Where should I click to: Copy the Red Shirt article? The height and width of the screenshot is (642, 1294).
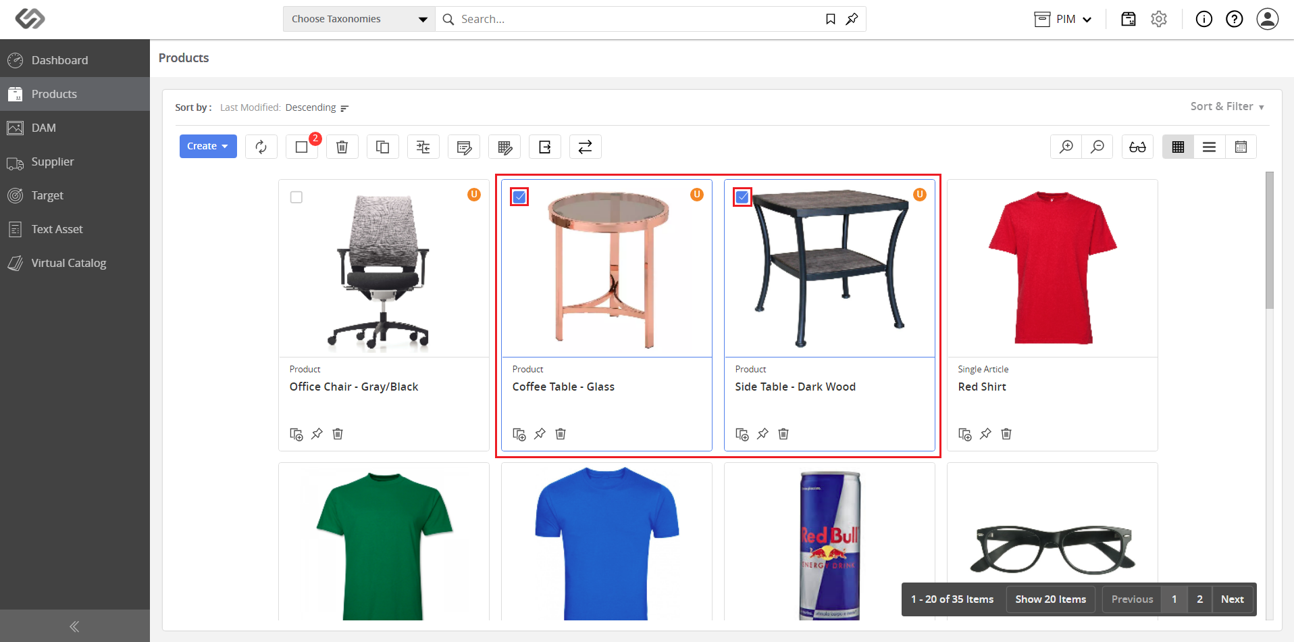click(x=965, y=434)
